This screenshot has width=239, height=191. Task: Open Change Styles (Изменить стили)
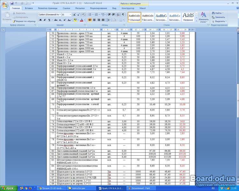coord(204,18)
